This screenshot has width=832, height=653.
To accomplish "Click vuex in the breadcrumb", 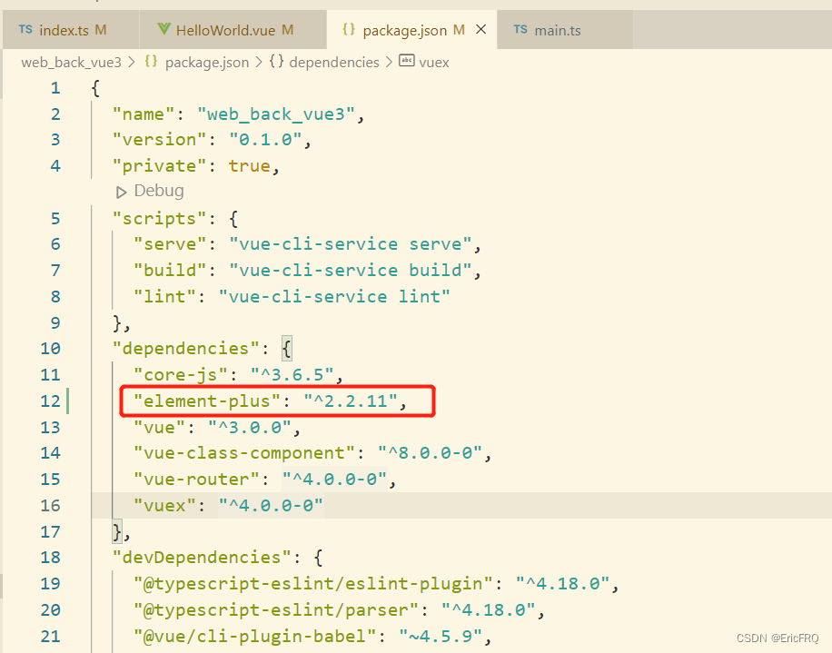I will click(x=434, y=63).
